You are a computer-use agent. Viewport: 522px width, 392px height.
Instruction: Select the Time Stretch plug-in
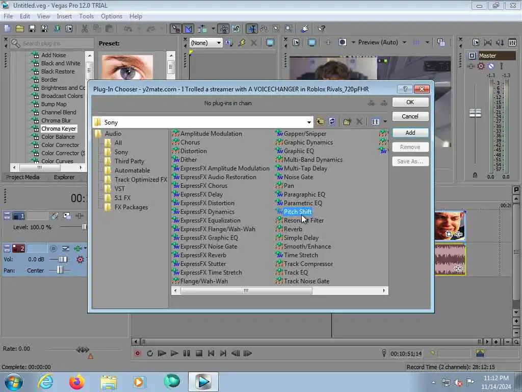tap(301, 255)
